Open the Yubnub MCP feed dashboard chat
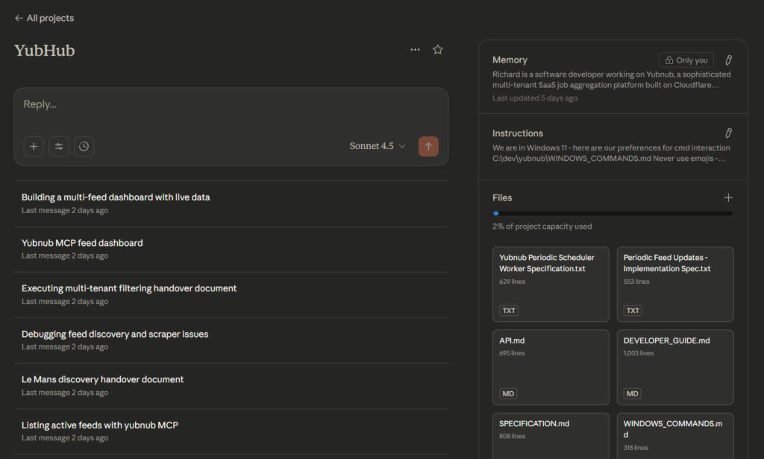This screenshot has height=459, width=764. tap(82, 243)
